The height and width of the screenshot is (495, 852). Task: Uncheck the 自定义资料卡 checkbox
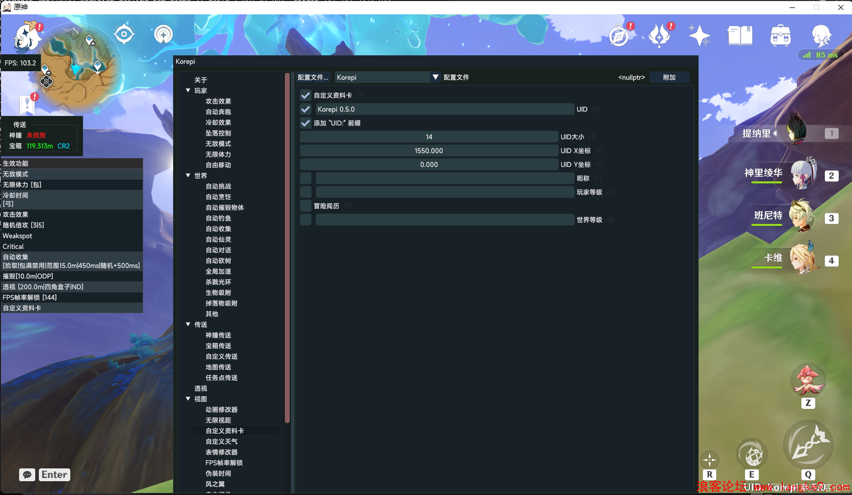pos(306,95)
